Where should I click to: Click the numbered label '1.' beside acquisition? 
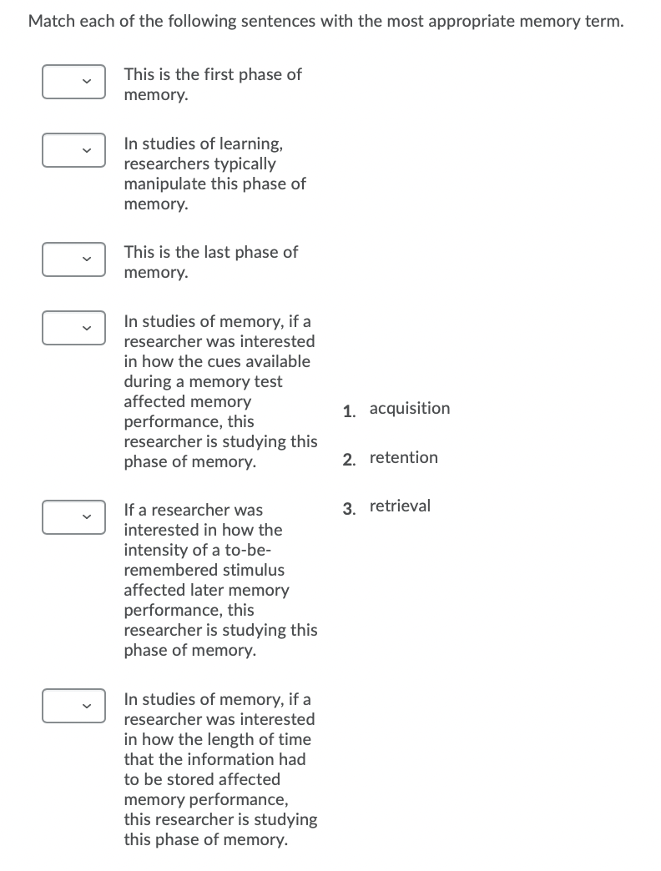350,410
